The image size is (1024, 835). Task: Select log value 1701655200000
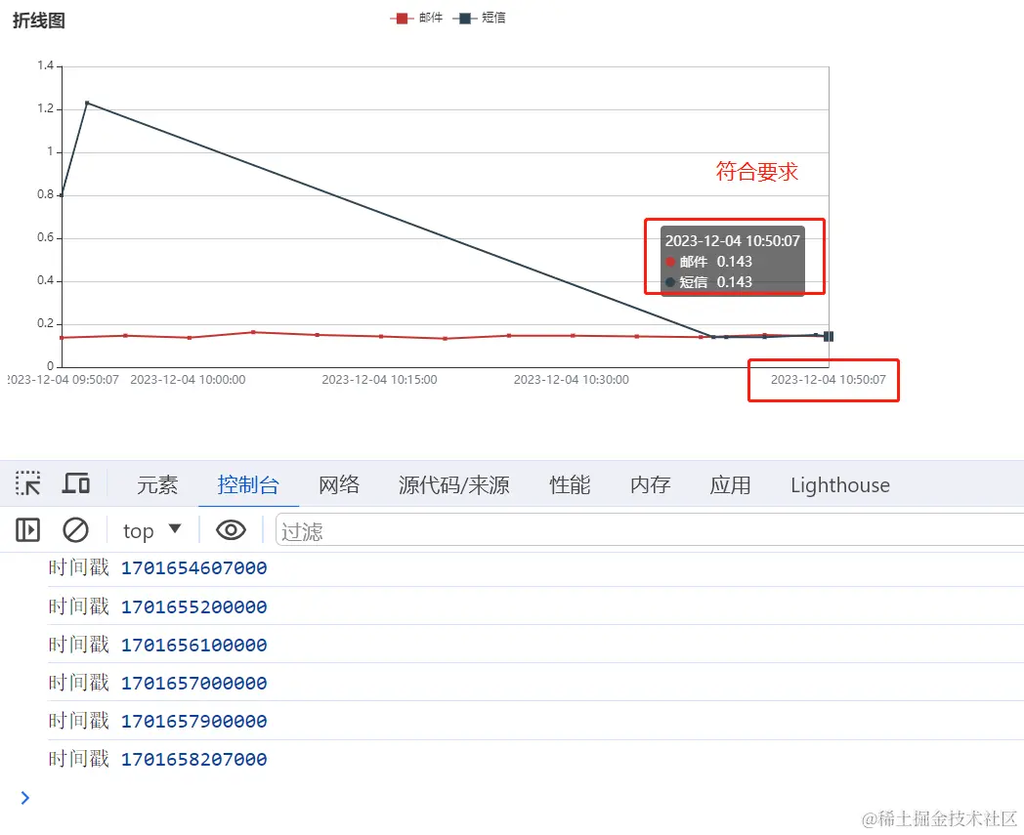[194, 607]
